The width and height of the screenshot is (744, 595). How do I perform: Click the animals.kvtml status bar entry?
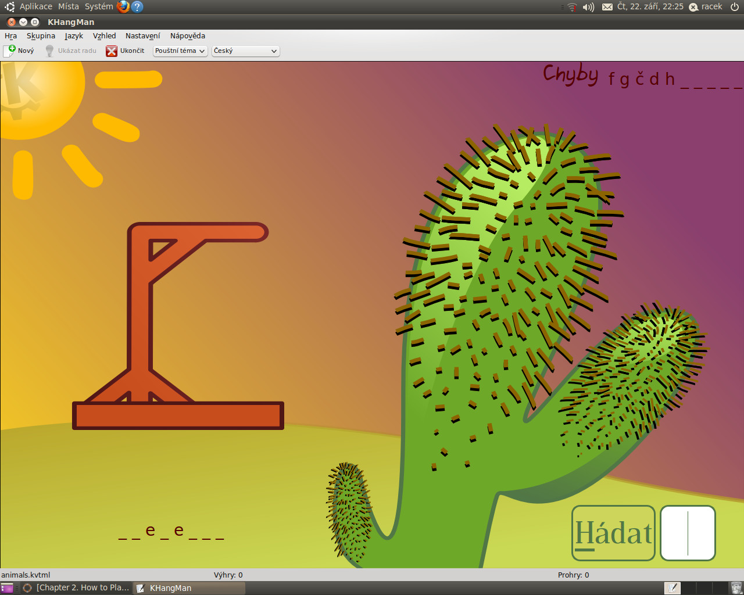[26, 575]
